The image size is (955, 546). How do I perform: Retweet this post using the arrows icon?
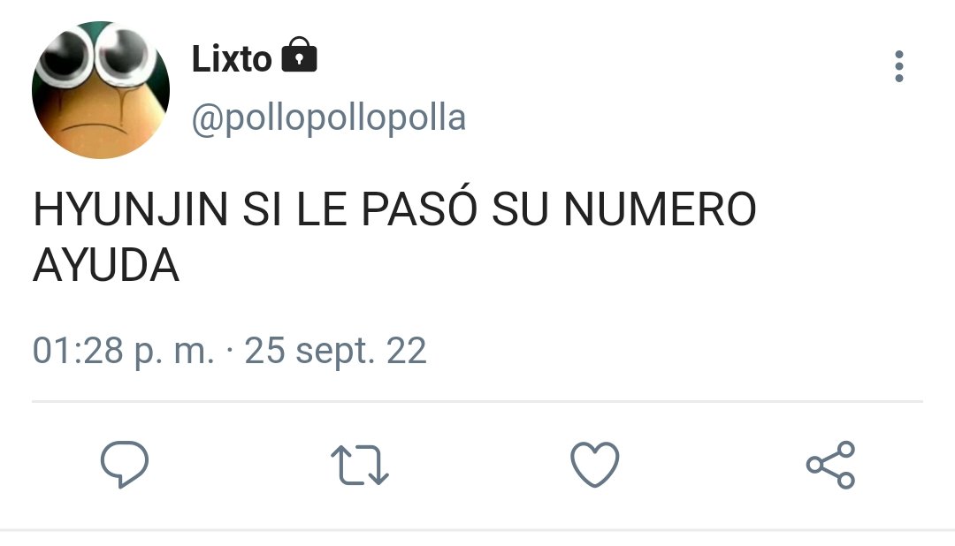(x=359, y=465)
